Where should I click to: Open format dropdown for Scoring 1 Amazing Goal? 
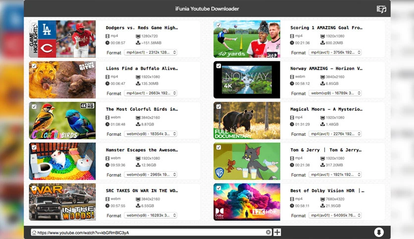[x=335, y=52]
